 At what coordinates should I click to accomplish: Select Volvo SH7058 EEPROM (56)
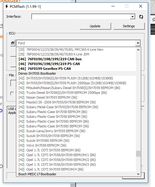pyautogui.click(x=76, y=145)
